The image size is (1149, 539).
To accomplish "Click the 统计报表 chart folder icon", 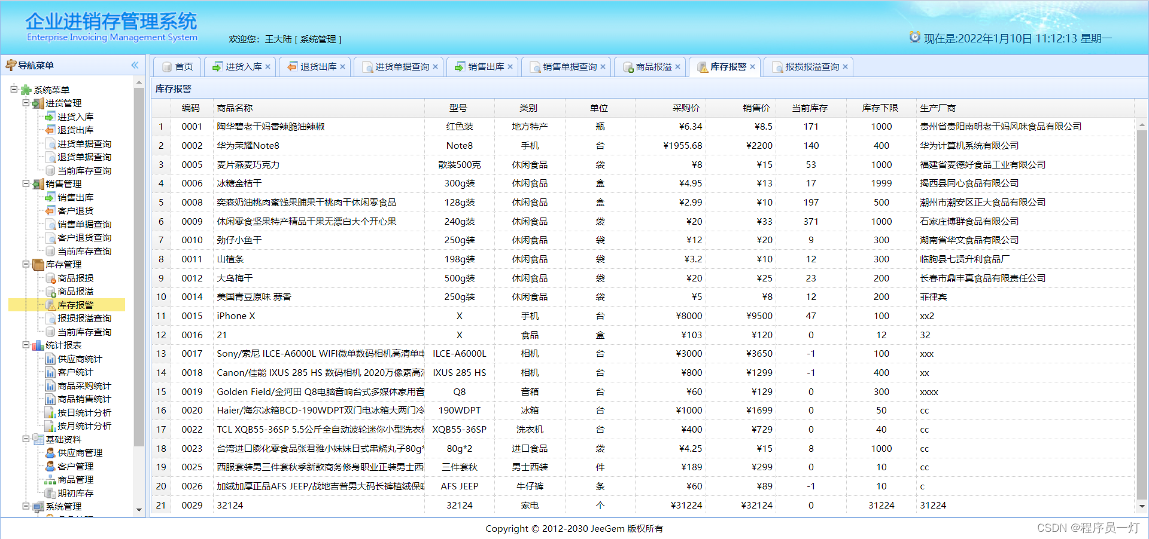I will (38, 345).
